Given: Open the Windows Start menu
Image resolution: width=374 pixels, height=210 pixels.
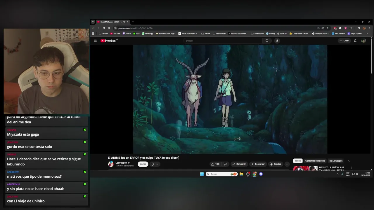Looking at the screenshot, I should coord(202,174).
